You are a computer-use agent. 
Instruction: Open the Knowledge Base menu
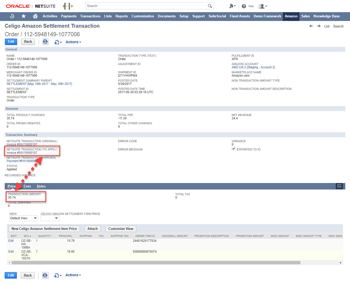pyautogui.click(x=326, y=16)
